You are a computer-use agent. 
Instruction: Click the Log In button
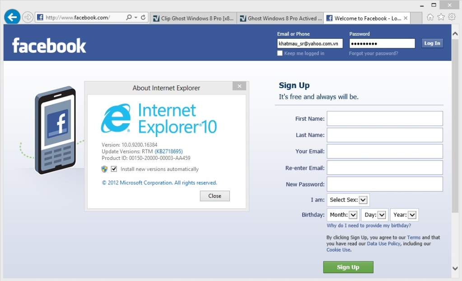click(x=432, y=43)
